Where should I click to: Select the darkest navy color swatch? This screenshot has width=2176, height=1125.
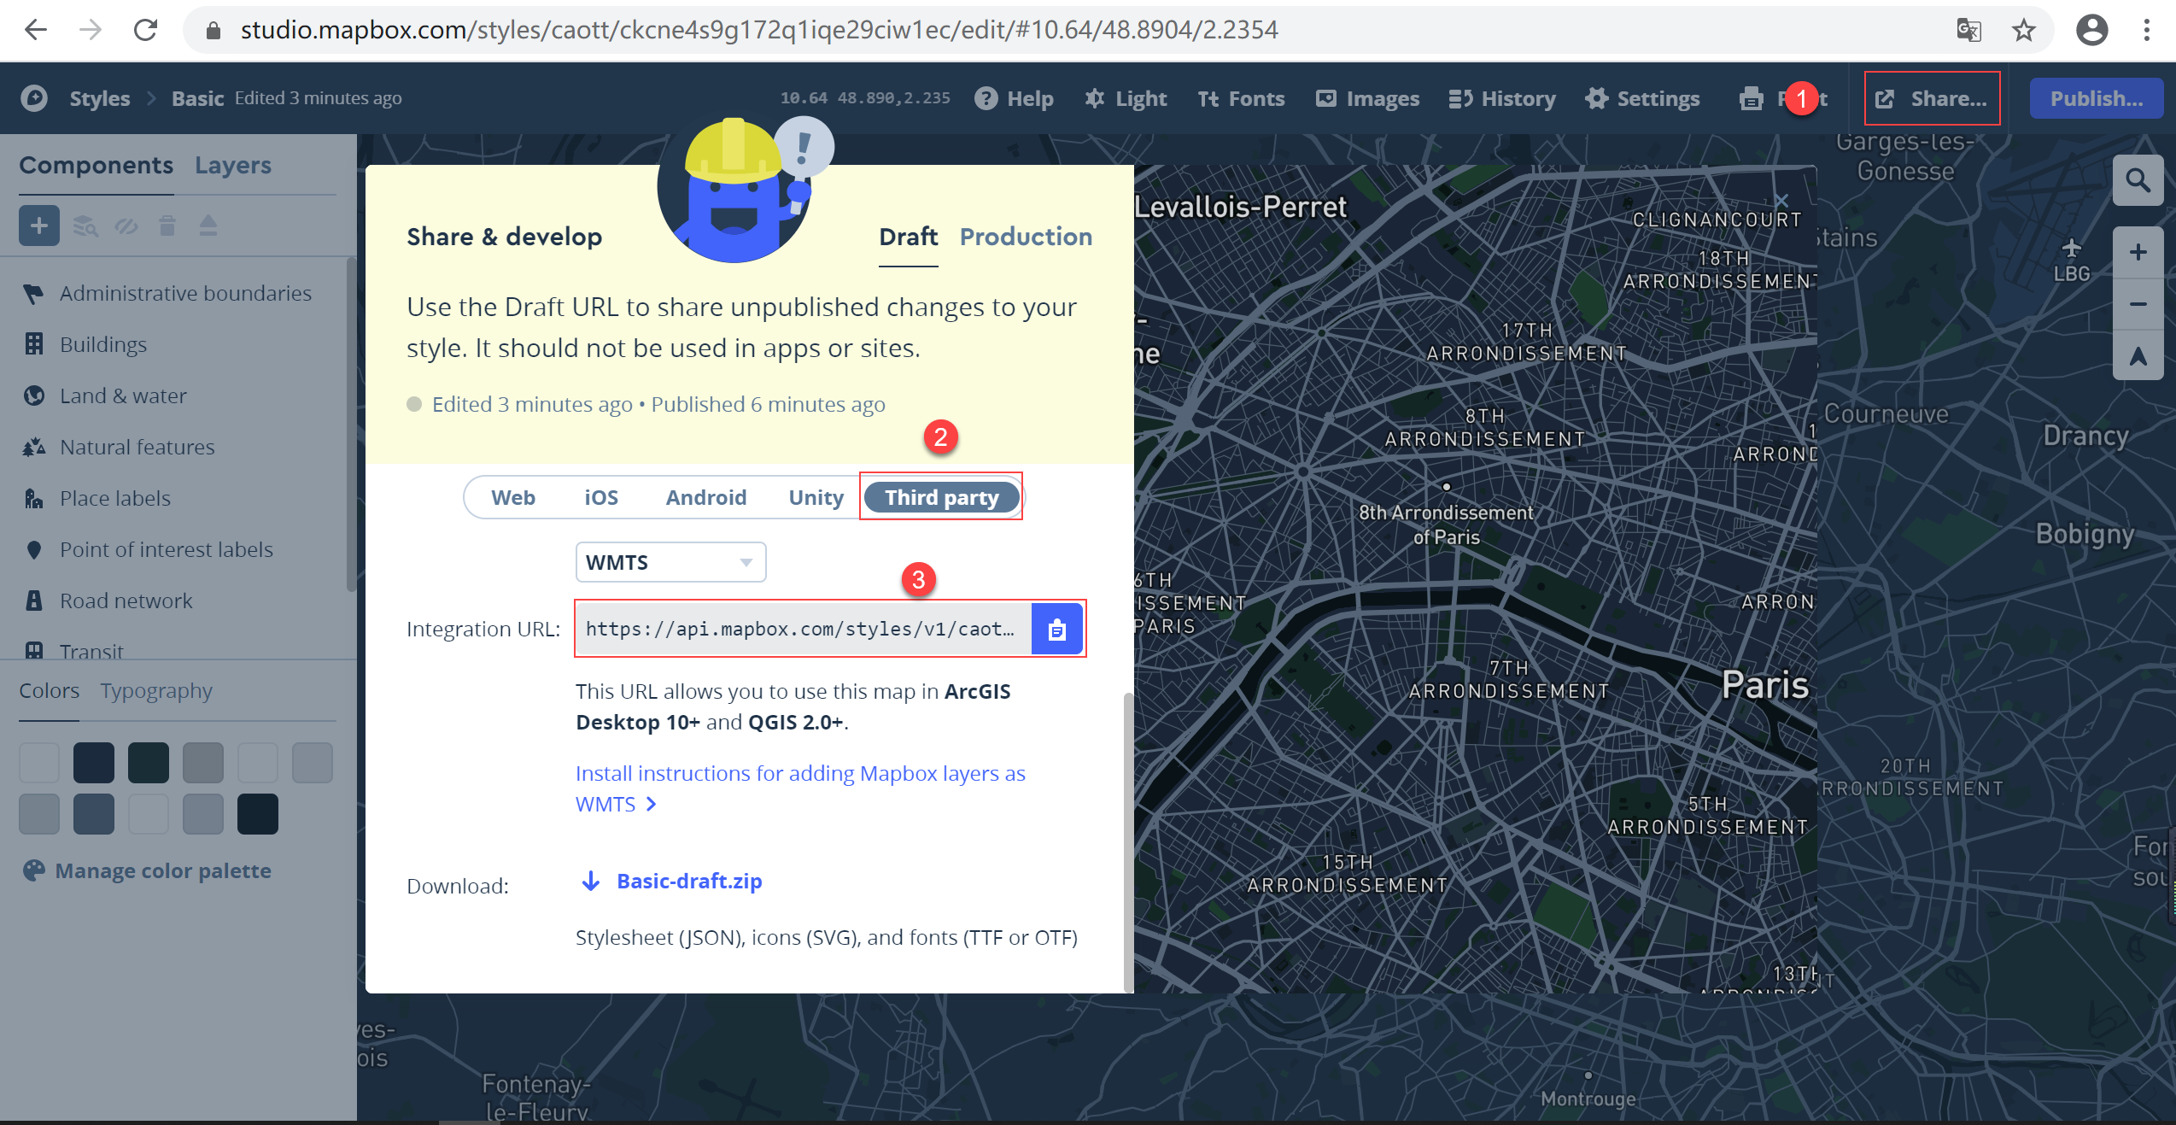[x=258, y=814]
